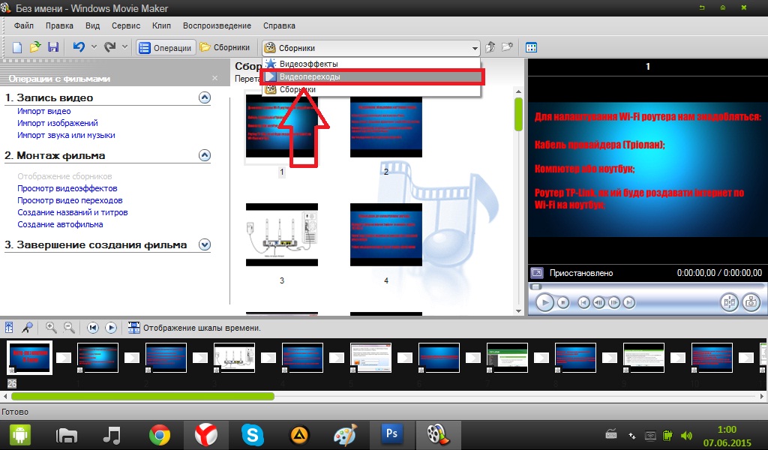768x450 pixels.
Task: Click Импорт звука или музыки link
Action: coord(66,135)
